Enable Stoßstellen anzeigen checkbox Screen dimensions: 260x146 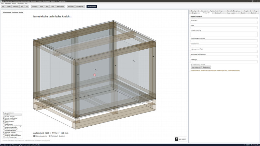tap(4, 131)
